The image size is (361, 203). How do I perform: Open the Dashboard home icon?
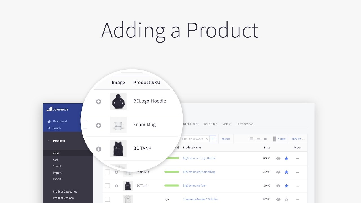[x=49, y=121]
